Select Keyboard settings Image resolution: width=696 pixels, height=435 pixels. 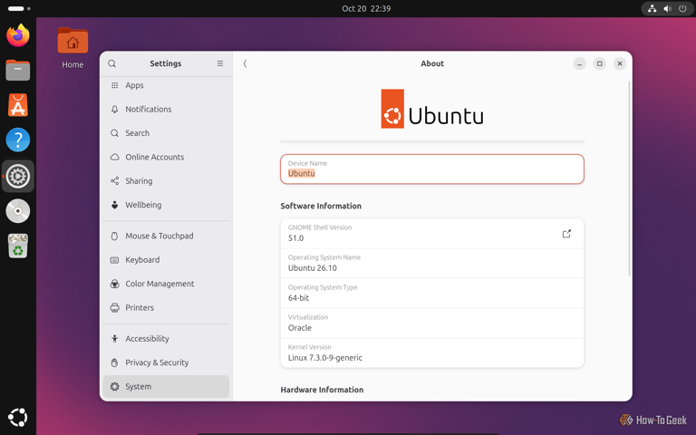point(166,260)
